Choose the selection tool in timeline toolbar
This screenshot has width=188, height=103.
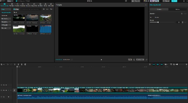click(2, 65)
